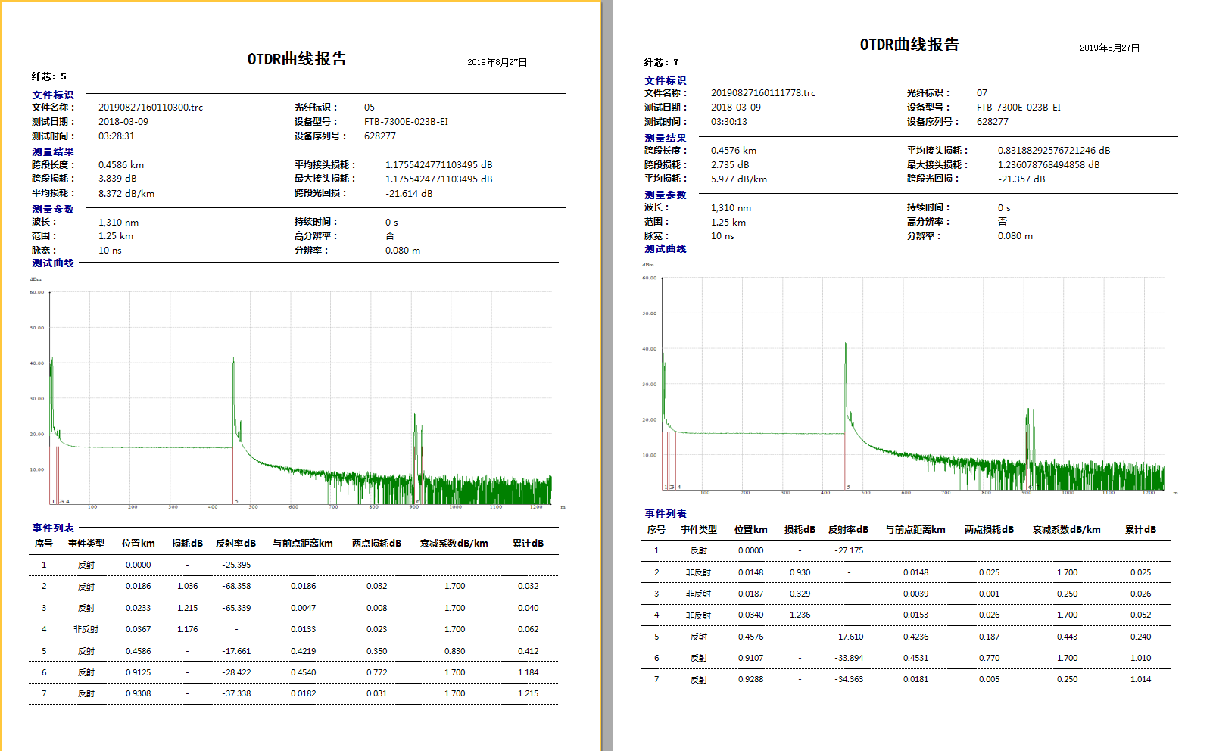Click the 损耗dB column header in right table
This screenshot has width=1213, height=751.
point(802,529)
